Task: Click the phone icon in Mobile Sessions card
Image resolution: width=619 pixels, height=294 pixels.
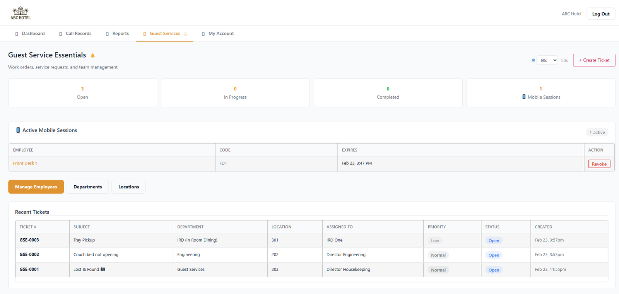Action: click(524, 97)
